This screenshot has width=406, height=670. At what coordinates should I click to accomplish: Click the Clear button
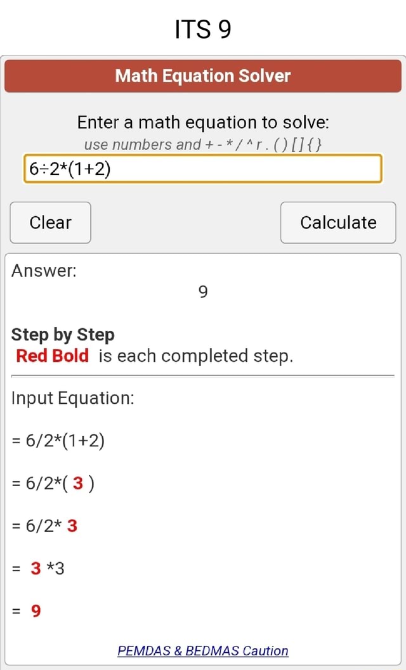pyautogui.click(x=50, y=222)
